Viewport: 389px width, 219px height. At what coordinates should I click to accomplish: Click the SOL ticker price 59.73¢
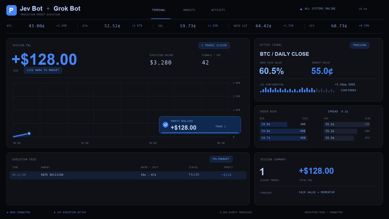[x=188, y=26]
